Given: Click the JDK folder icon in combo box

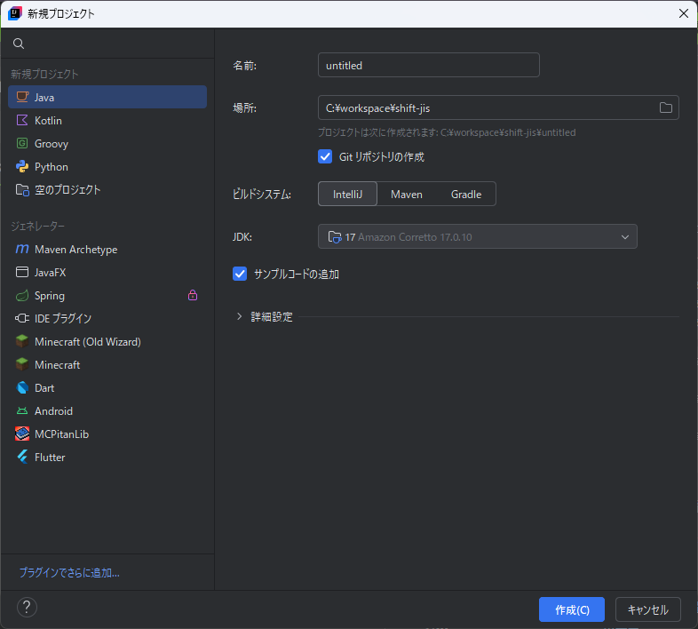Looking at the screenshot, I should point(334,236).
